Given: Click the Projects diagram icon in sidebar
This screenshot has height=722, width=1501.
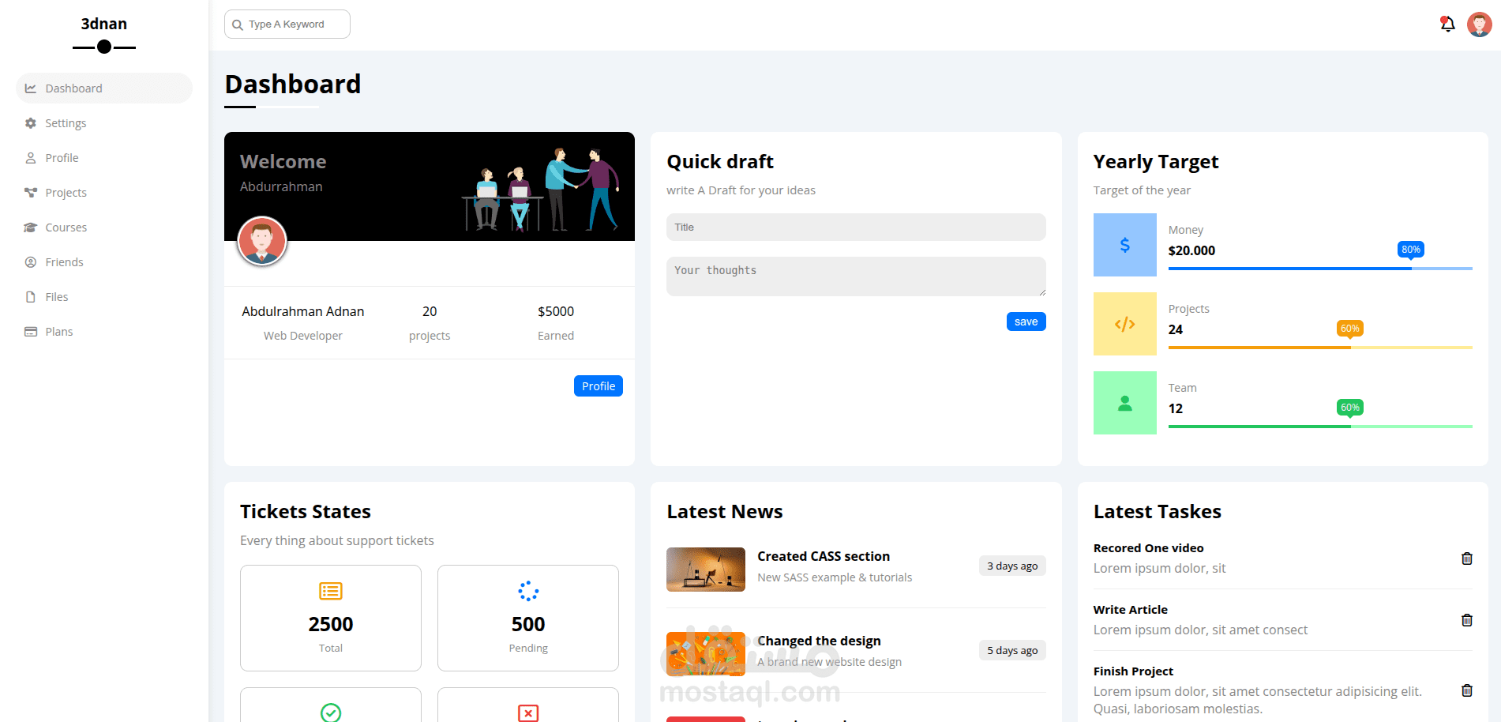Looking at the screenshot, I should click(31, 193).
